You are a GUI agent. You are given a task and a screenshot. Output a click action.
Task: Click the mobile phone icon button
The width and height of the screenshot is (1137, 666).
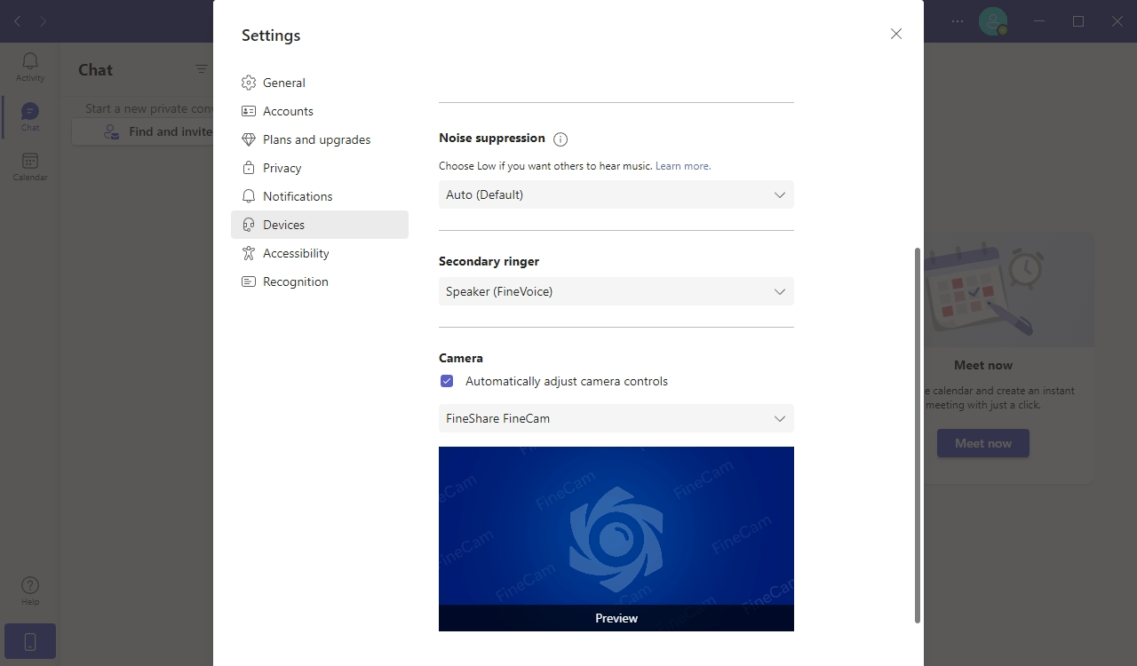click(x=30, y=641)
